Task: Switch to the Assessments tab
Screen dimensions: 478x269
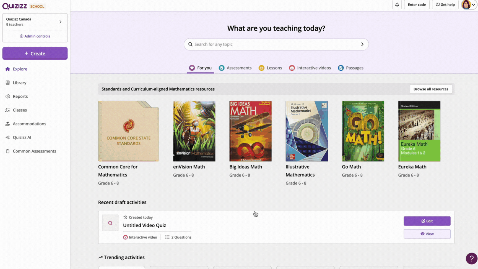Action: [235, 68]
